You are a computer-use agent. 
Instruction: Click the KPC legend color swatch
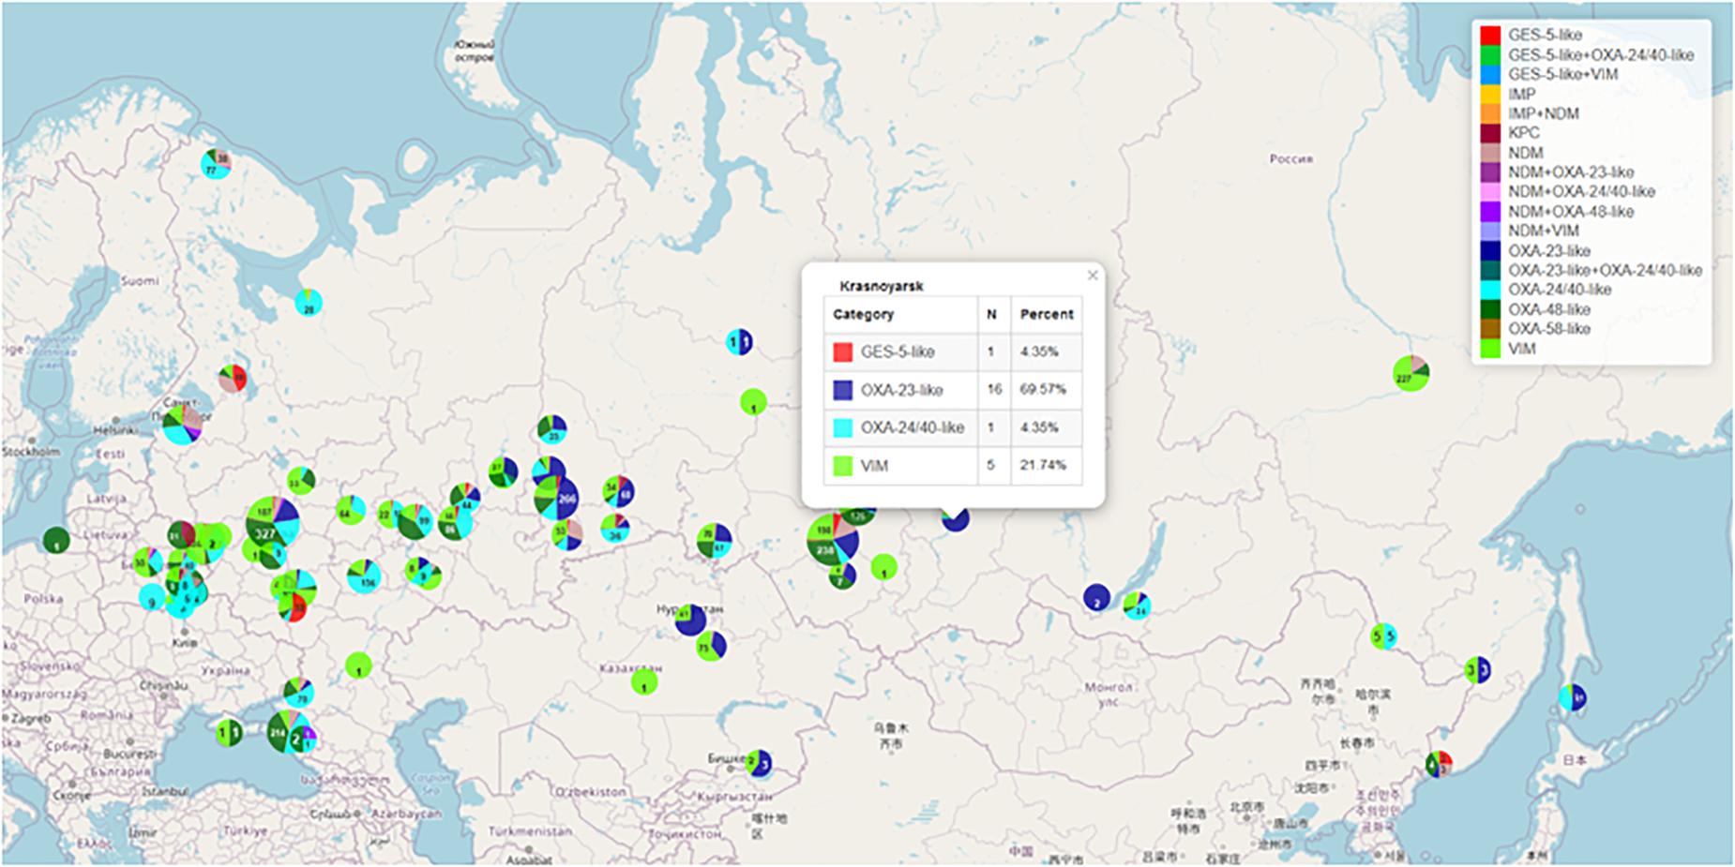tap(1490, 133)
